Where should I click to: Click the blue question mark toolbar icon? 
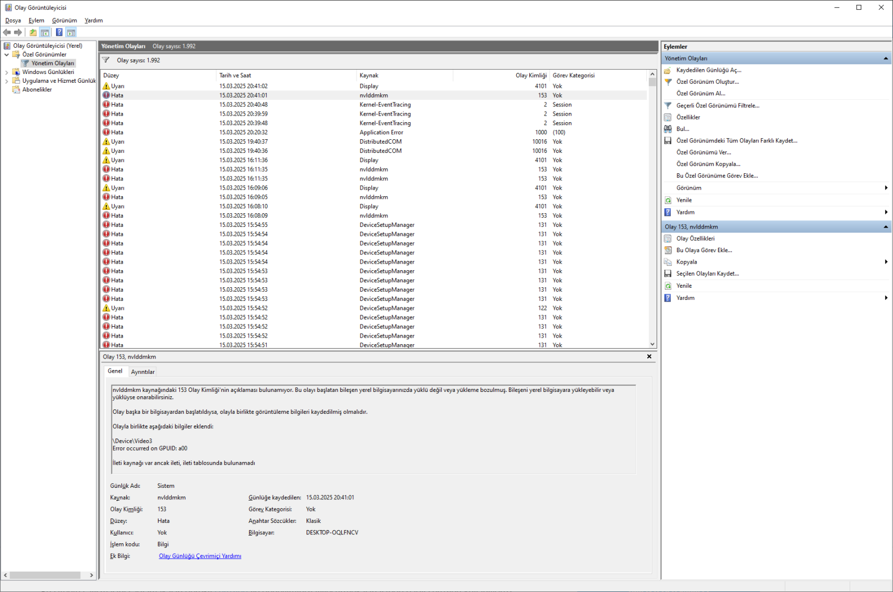click(59, 32)
